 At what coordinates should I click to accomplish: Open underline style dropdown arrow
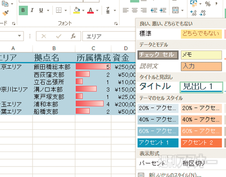coord(48,10)
